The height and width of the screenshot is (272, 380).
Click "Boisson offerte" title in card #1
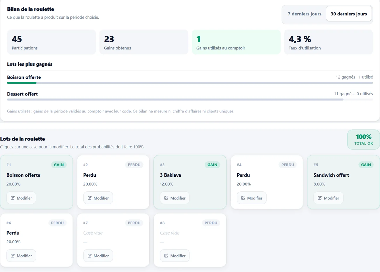pos(23,175)
